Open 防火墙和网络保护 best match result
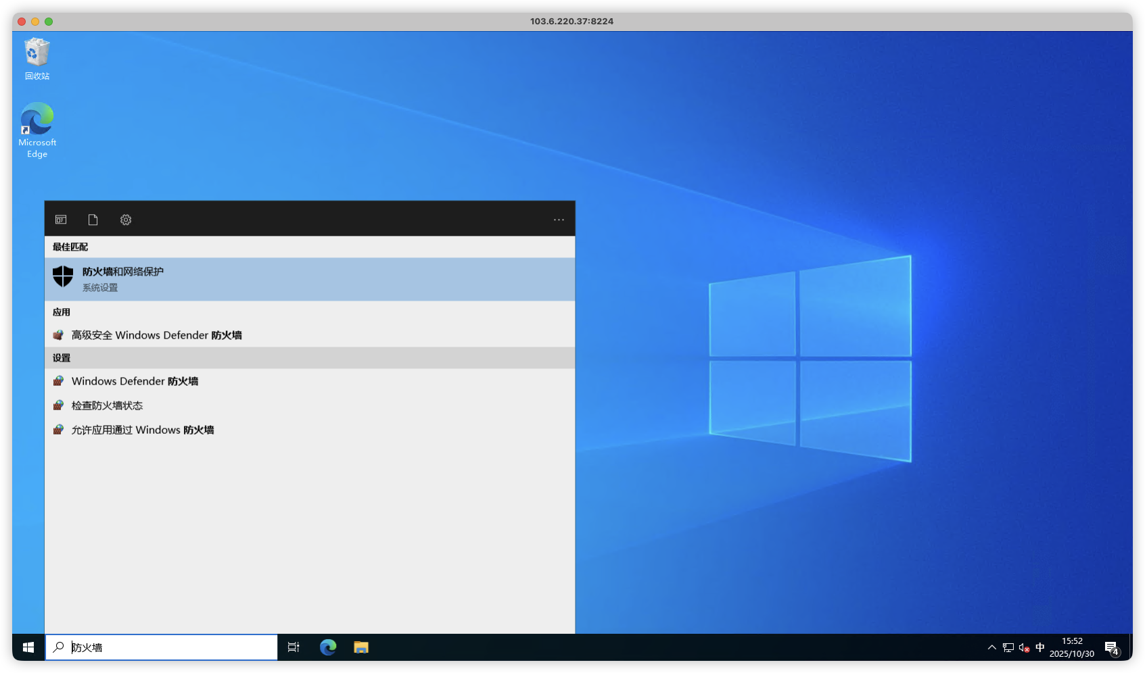This screenshot has height=673, width=1145. [x=310, y=279]
